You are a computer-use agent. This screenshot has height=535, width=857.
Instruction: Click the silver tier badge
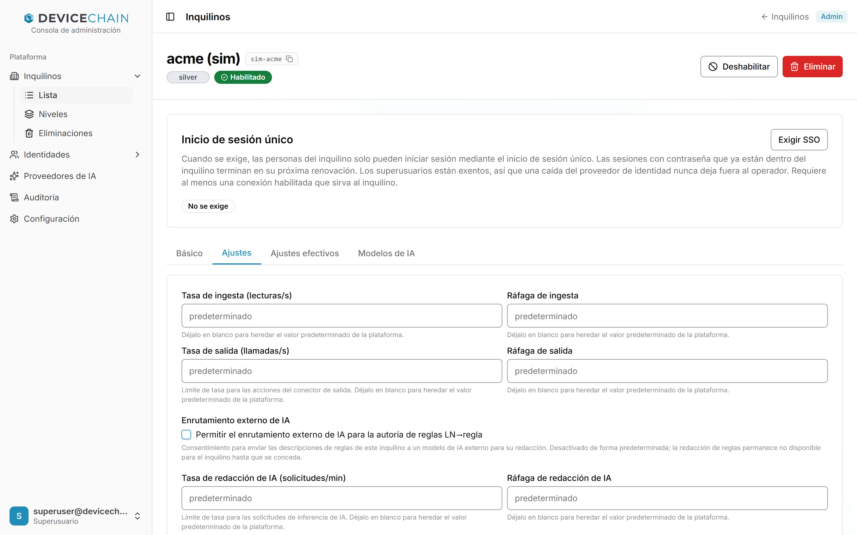pyautogui.click(x=188, y=77)
